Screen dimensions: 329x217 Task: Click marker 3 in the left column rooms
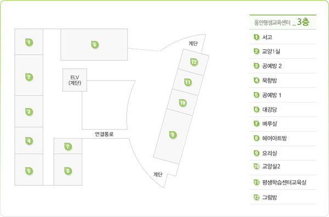29,112
